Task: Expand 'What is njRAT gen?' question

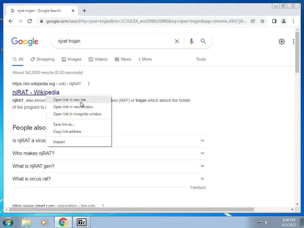Action: [109, 166]
